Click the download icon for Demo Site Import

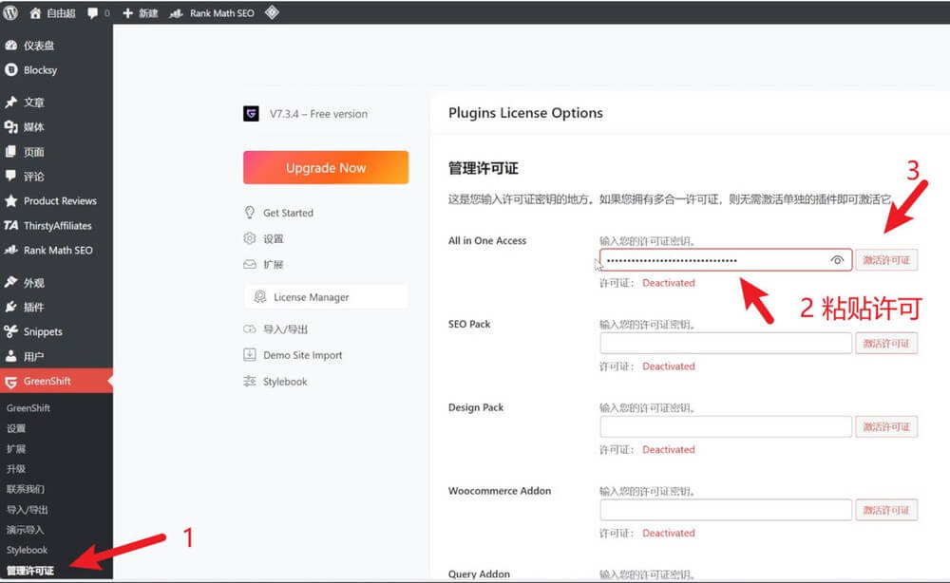pos(250,355)
